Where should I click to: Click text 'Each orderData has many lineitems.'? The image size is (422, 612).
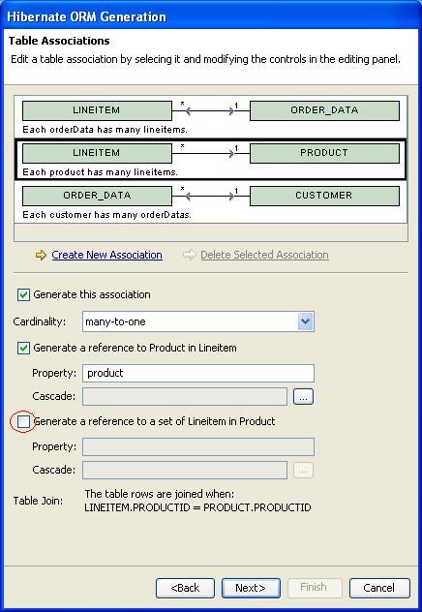(x=105, y=130)
